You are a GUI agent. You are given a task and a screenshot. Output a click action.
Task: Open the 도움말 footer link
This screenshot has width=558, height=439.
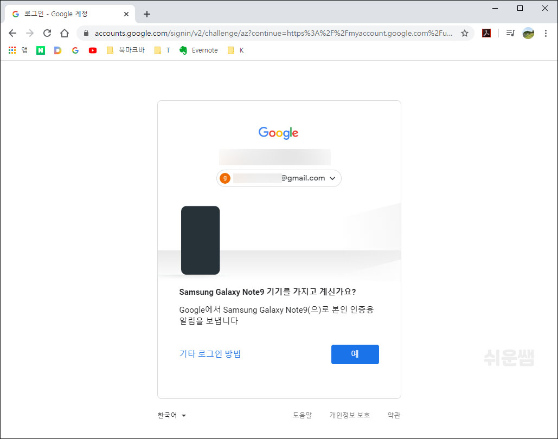(302, 415)
